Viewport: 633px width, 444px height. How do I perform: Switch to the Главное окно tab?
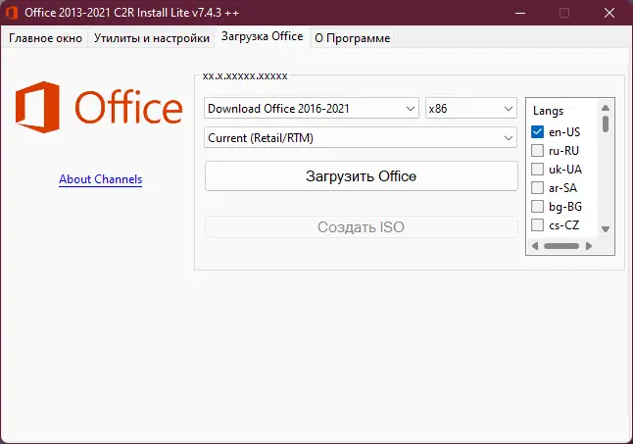[45, 38]
